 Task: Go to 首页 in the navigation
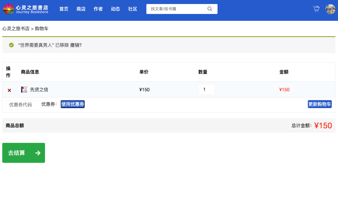pyautogui.click(x=64, y=9)
